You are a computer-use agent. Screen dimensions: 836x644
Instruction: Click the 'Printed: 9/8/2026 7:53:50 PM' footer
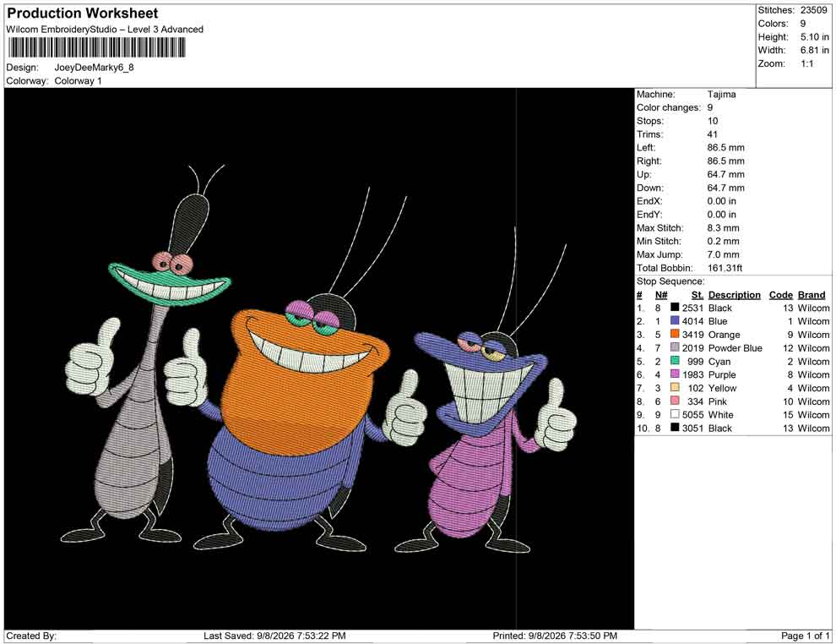point(555,636)
